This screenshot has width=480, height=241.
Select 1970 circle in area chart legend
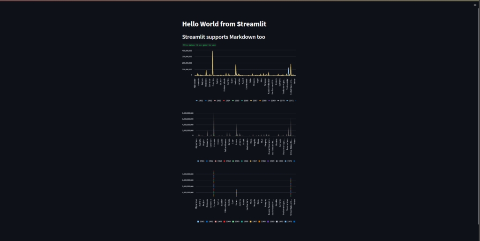(277, 161)
